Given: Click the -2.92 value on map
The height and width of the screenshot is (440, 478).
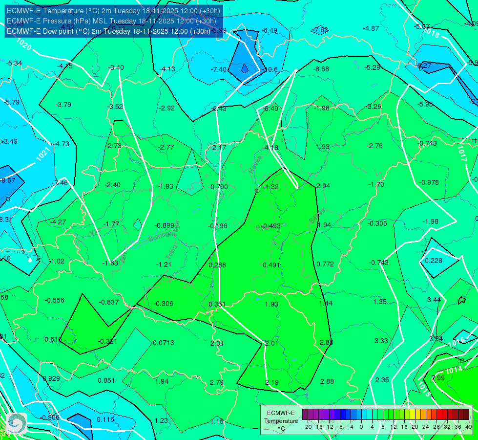Looking at the screenshot, I should tap(167, 108).
